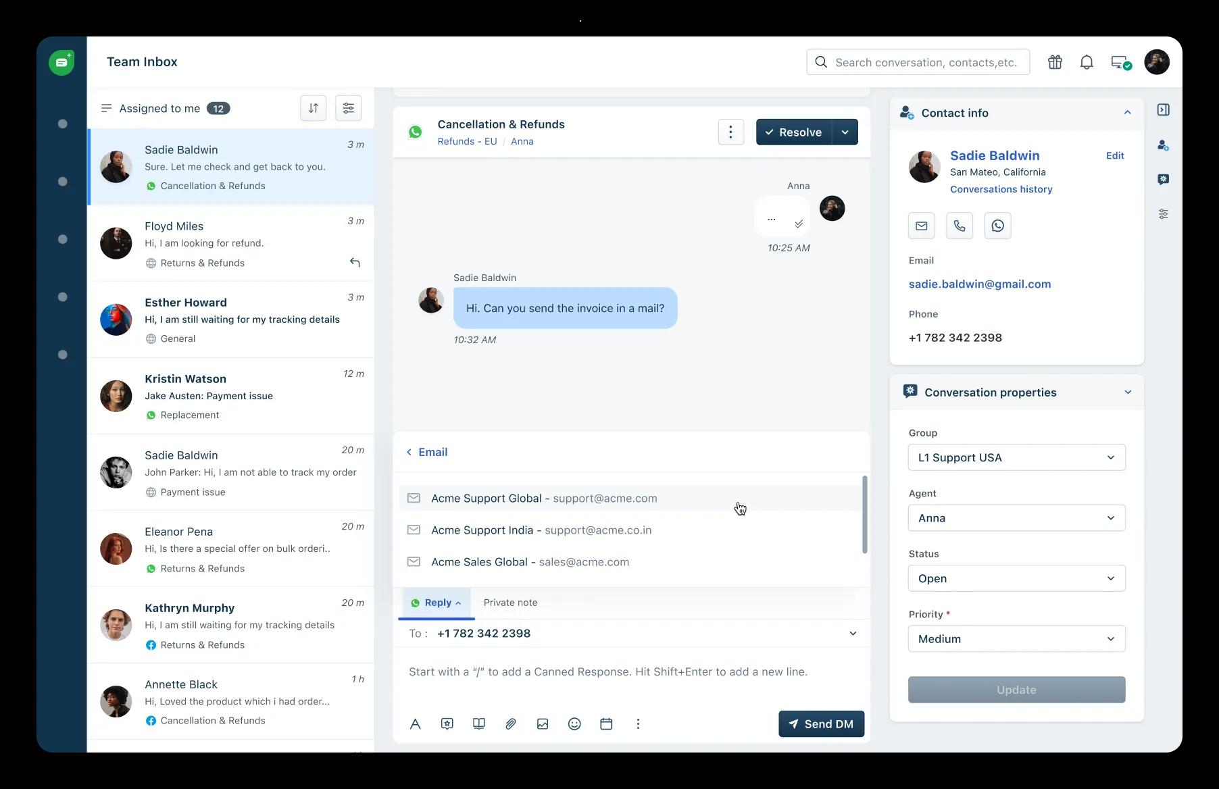Open Annette Black conversation
The width and height of the screenshot is (1219, 789).
click(x=230, y=701)
